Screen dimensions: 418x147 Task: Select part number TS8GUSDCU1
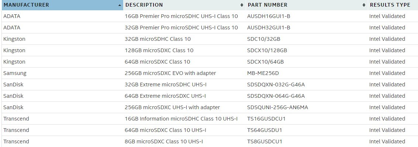[265, 141]
